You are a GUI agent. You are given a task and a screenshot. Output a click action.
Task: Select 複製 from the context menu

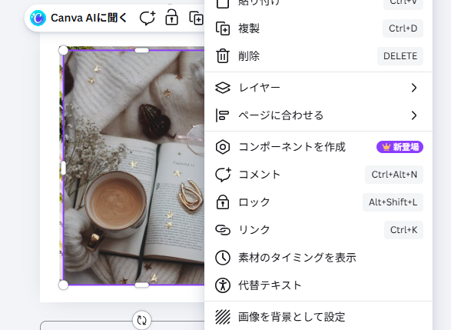pyautogui.click(x=319, y=28)
